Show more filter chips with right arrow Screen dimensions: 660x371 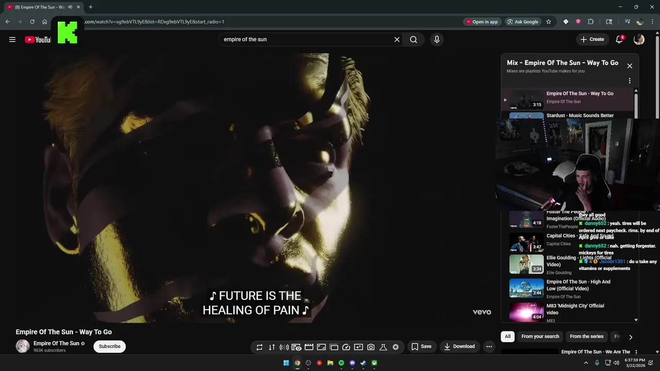tap(630, 337)
